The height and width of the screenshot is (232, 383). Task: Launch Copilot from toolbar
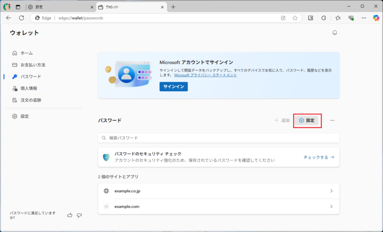[x=376, y=18]
